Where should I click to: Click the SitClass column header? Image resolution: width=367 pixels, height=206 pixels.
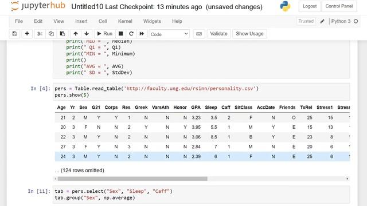243,108
